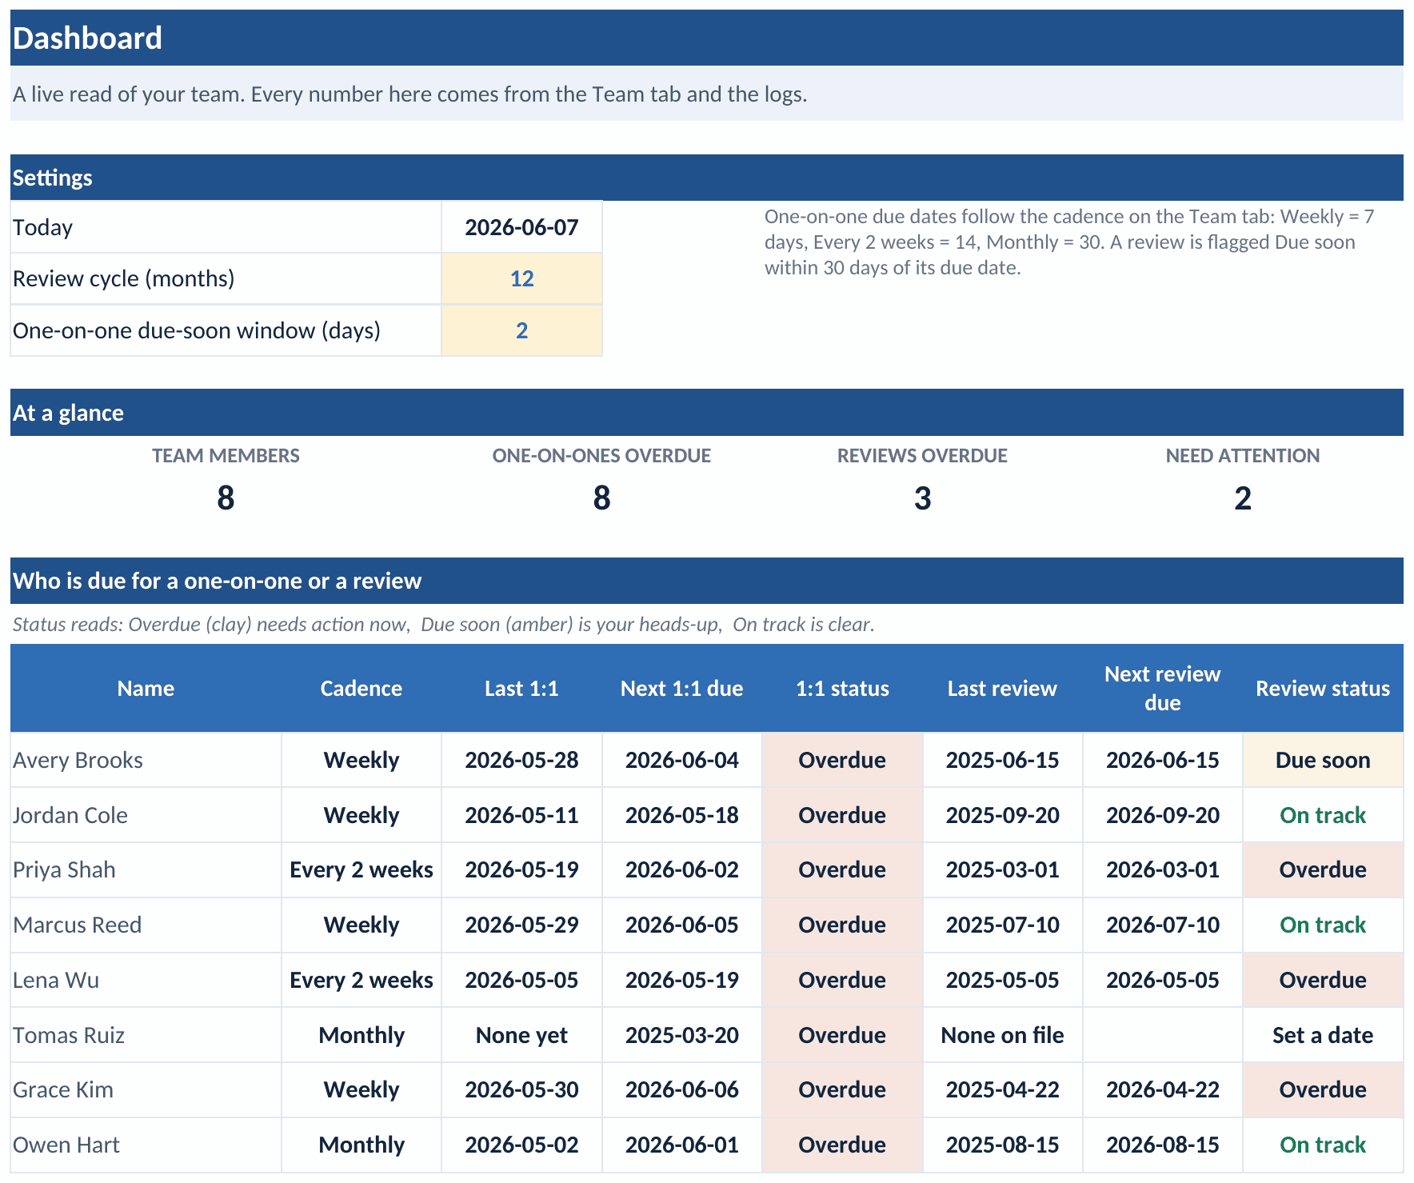Click the live read subtitle text
The width and height of the screenshot is (1414, 1183).
click(x=409, y=94)
